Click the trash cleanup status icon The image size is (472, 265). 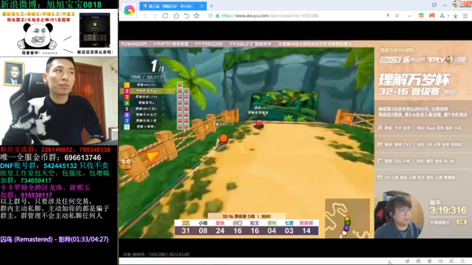(430, 261)
